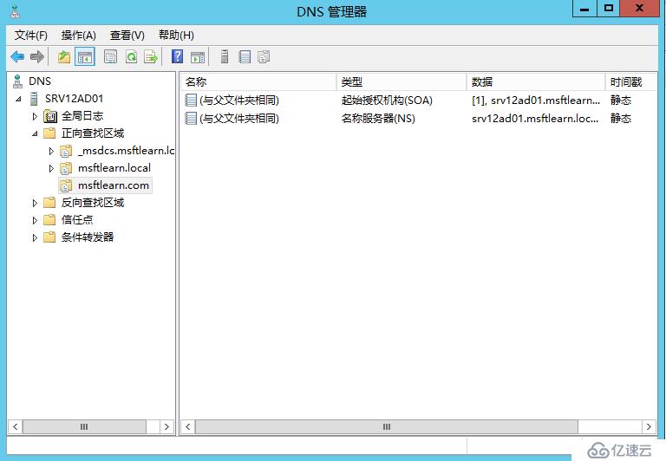Expand the 条件转发器 node
The image size is (666, 461).
(35, 237)
